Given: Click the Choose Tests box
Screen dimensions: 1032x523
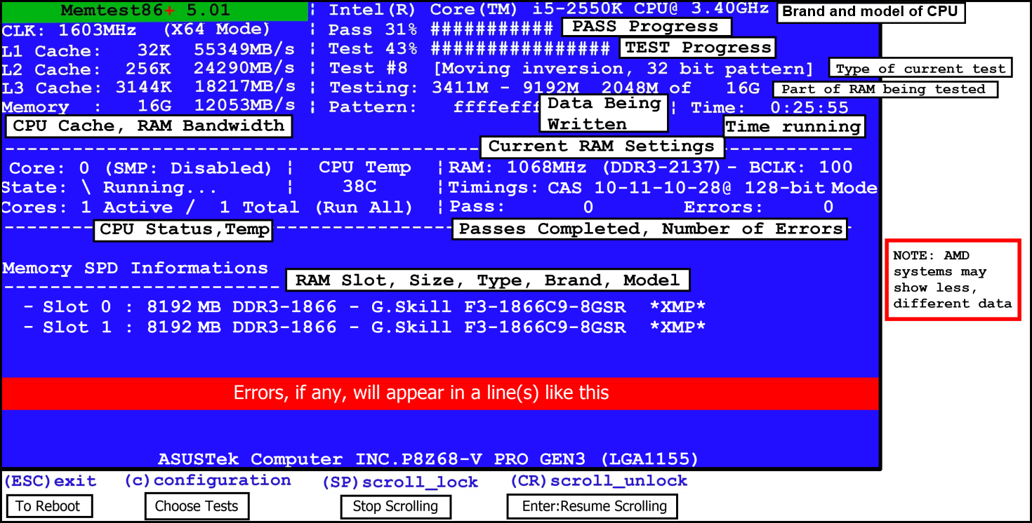Looking at the screenshot, I should 197,506.
